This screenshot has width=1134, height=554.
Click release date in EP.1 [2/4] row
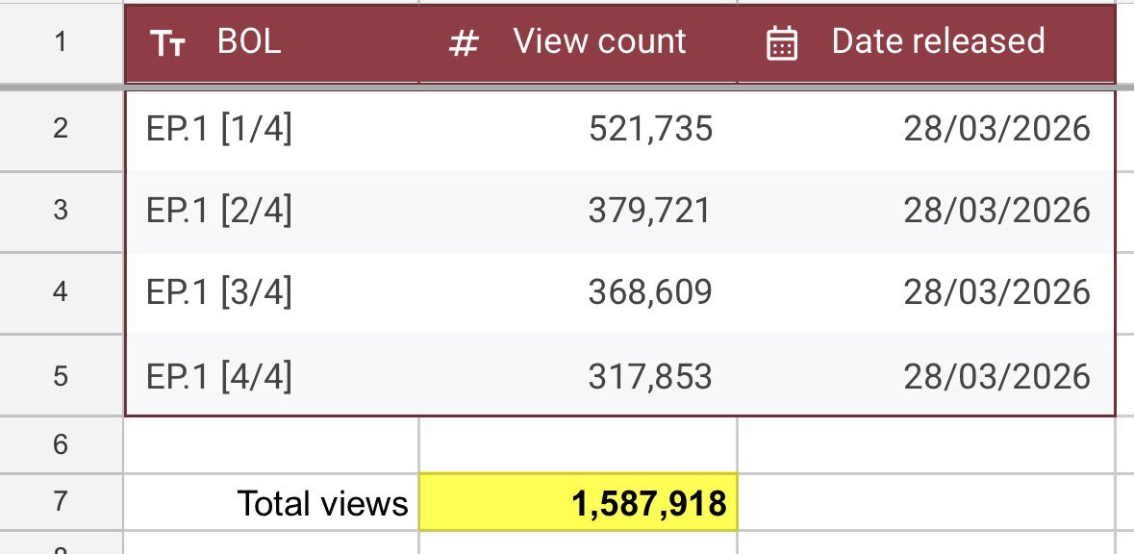coord(926,212)
